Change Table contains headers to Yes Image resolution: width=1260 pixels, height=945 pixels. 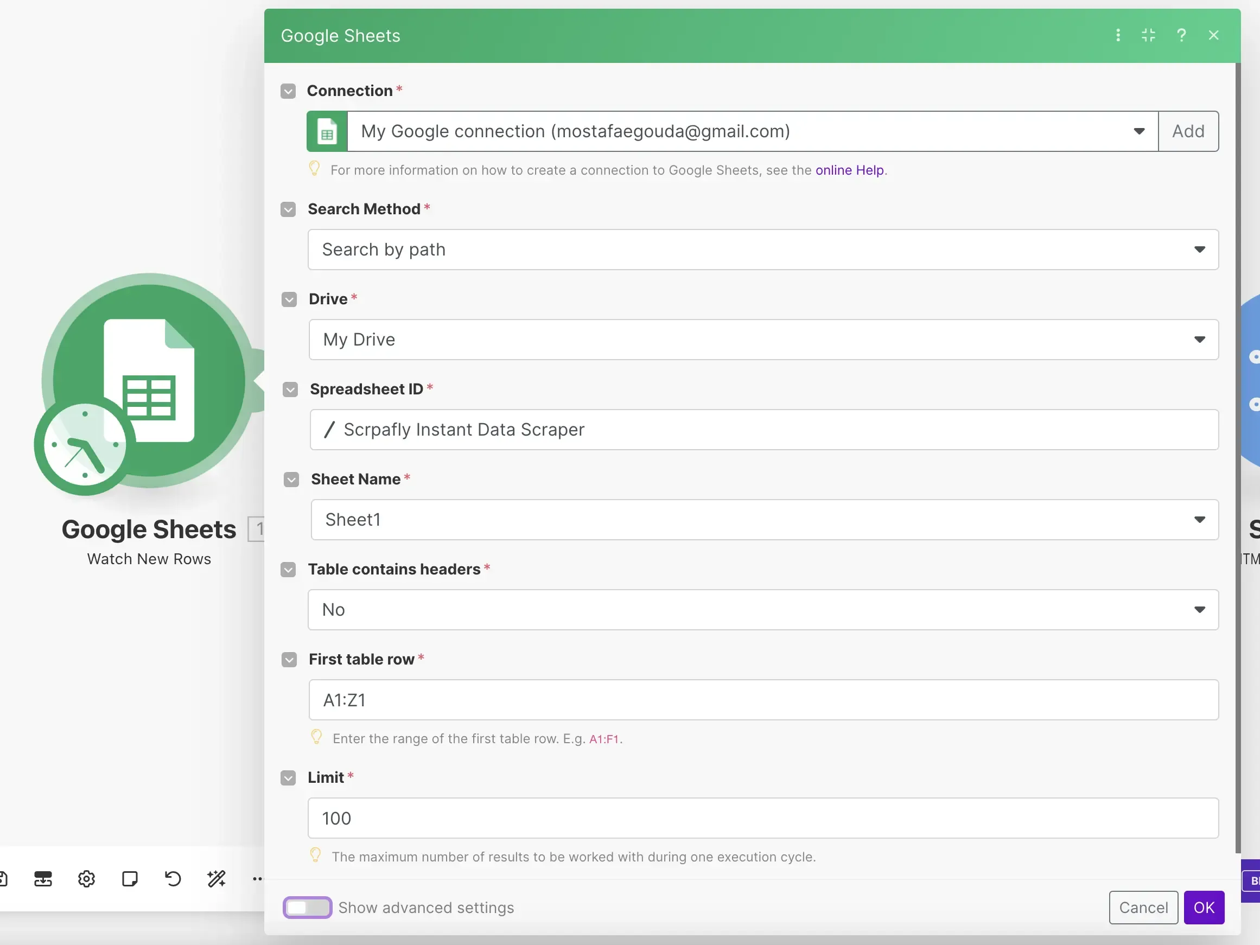1200,610
